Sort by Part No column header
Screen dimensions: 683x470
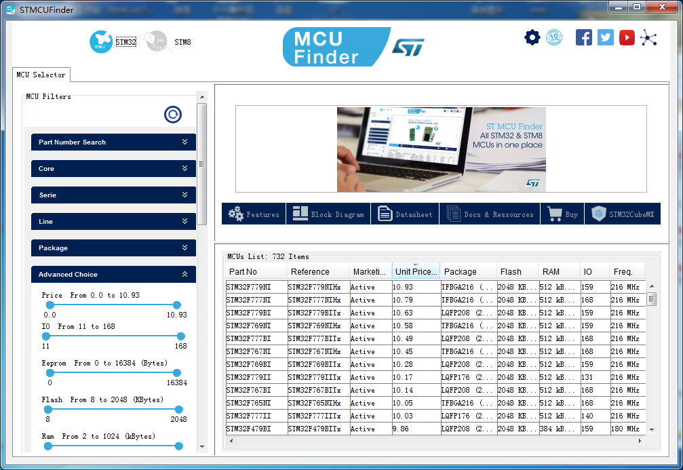pyautogui.click(x=256, y=271)
